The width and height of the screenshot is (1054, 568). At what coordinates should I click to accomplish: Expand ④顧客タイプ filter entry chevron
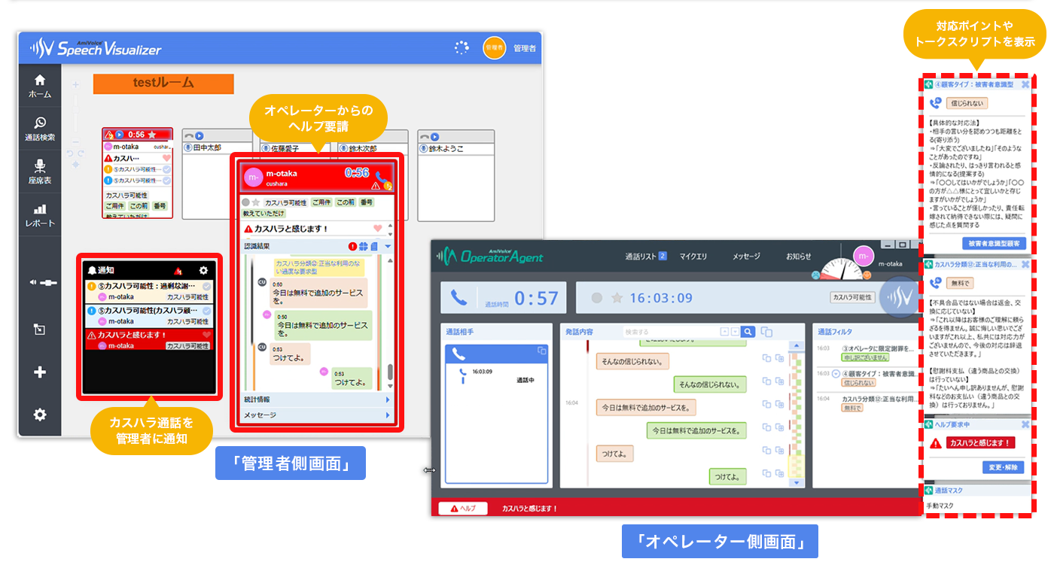(836, 373)
